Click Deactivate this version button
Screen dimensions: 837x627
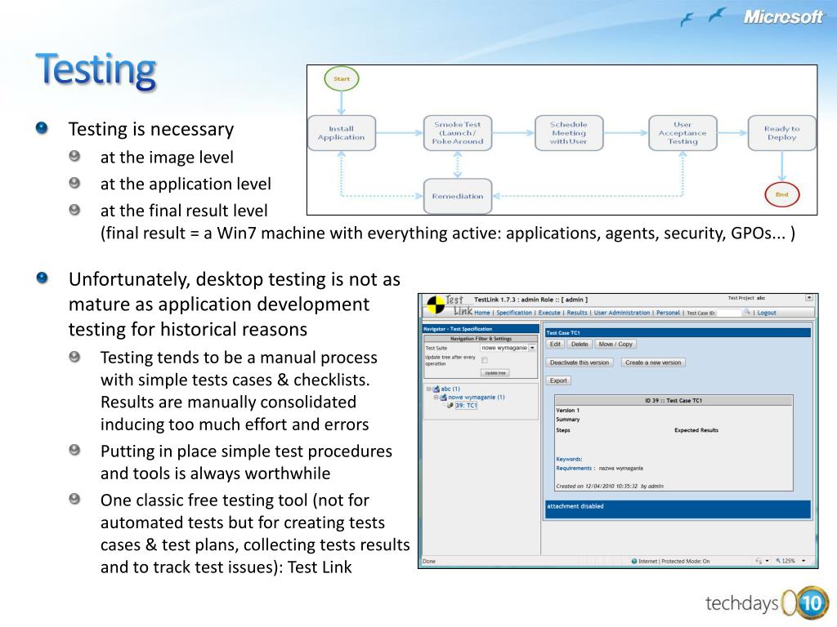[580, 362]
